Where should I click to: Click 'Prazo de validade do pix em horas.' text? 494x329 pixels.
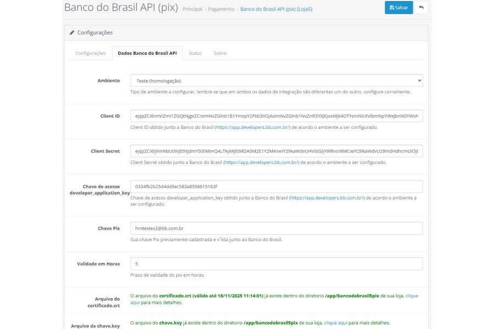tap(167, 275)
